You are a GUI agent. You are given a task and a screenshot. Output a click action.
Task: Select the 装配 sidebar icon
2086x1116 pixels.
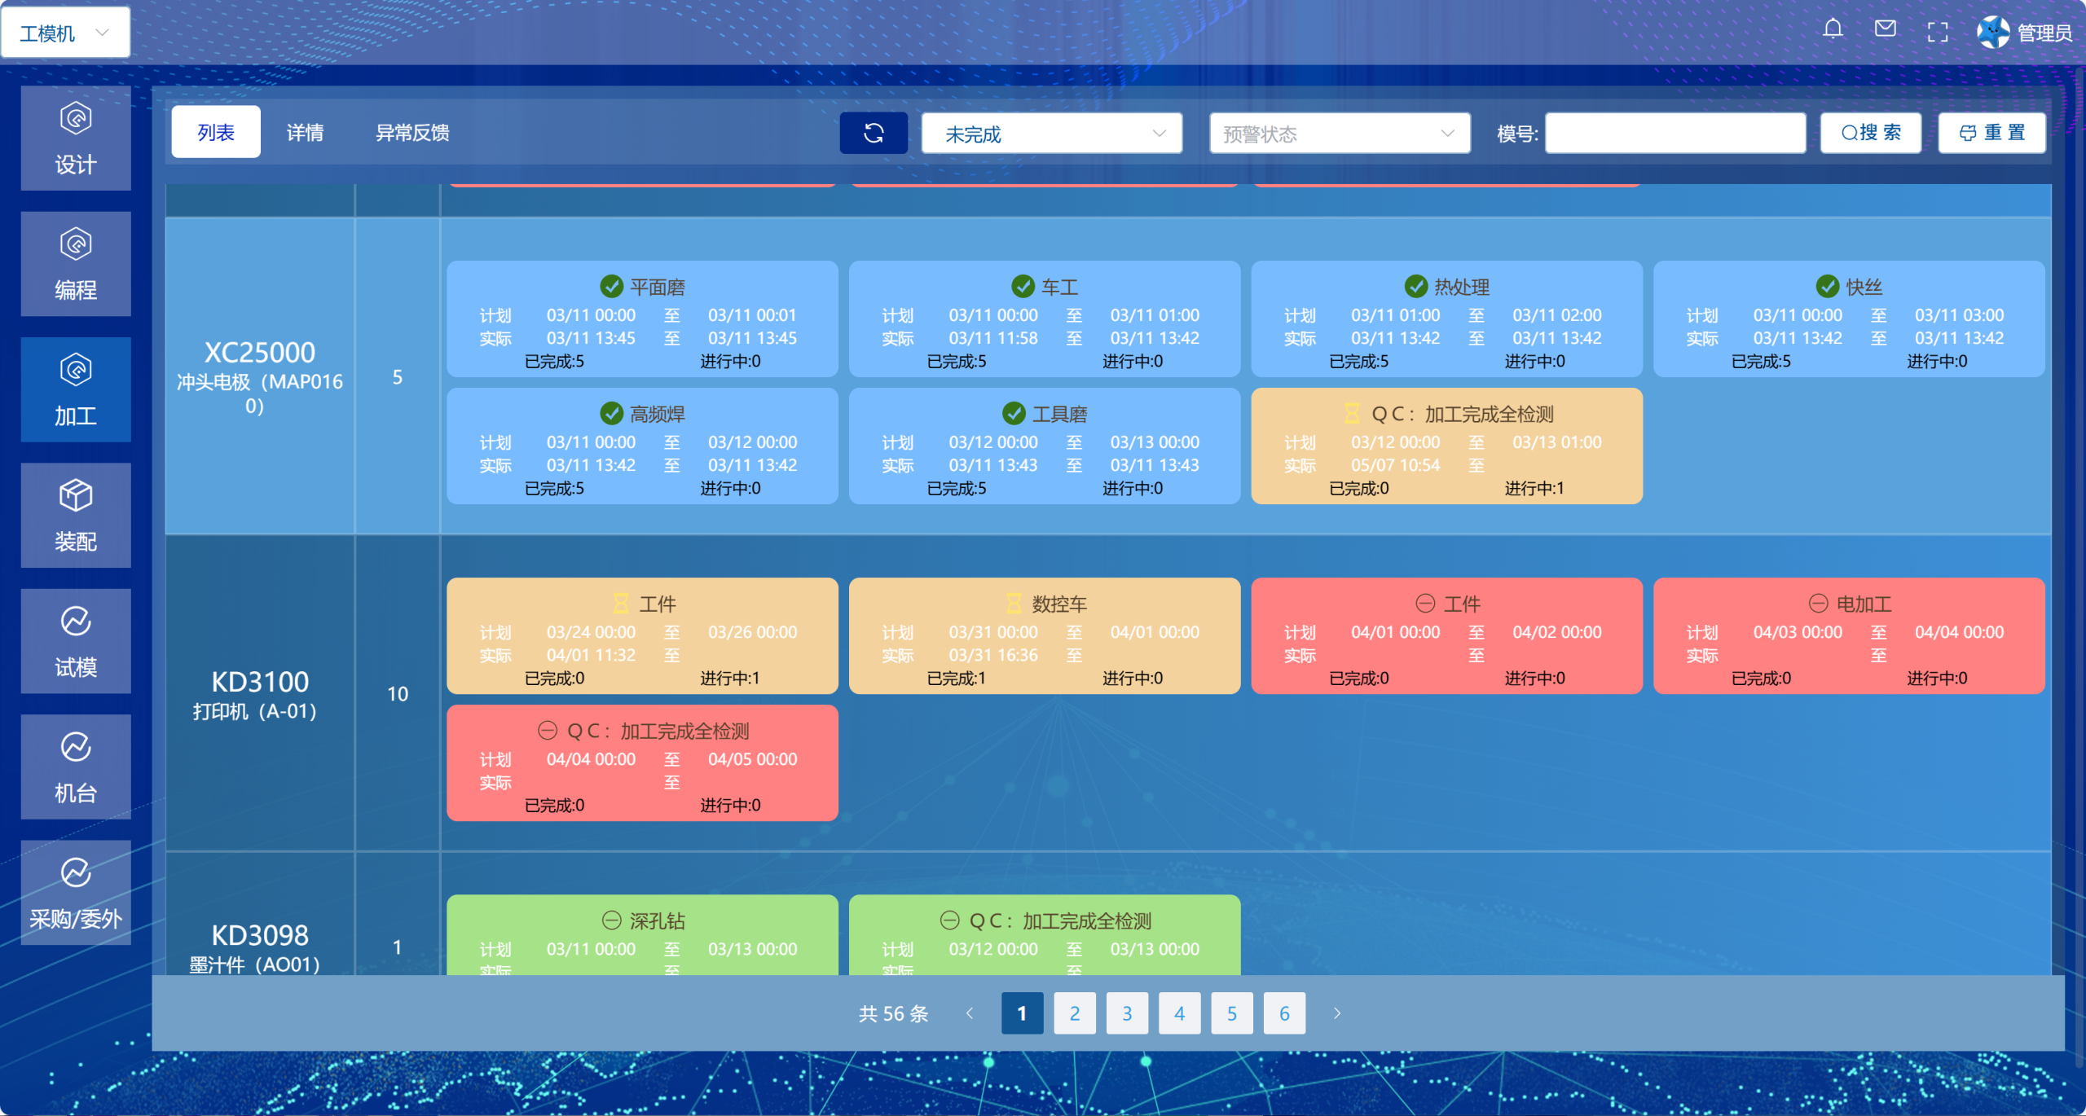click(x=76, y=516)
